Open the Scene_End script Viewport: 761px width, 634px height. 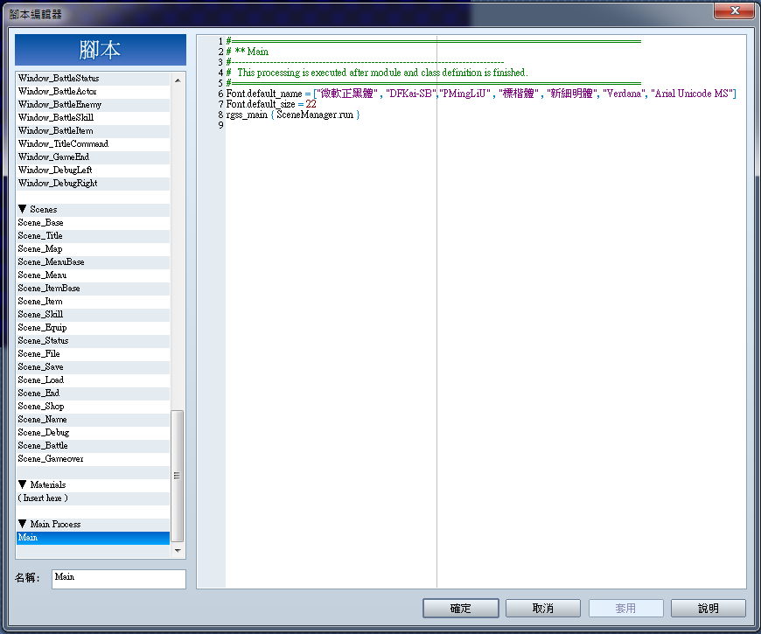pos(94,393)
